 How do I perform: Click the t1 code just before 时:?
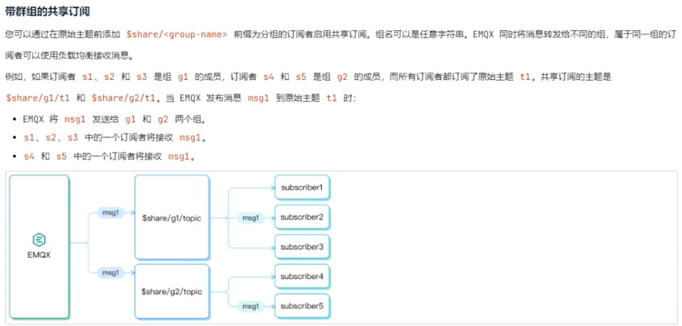click(x=332, y=98)
